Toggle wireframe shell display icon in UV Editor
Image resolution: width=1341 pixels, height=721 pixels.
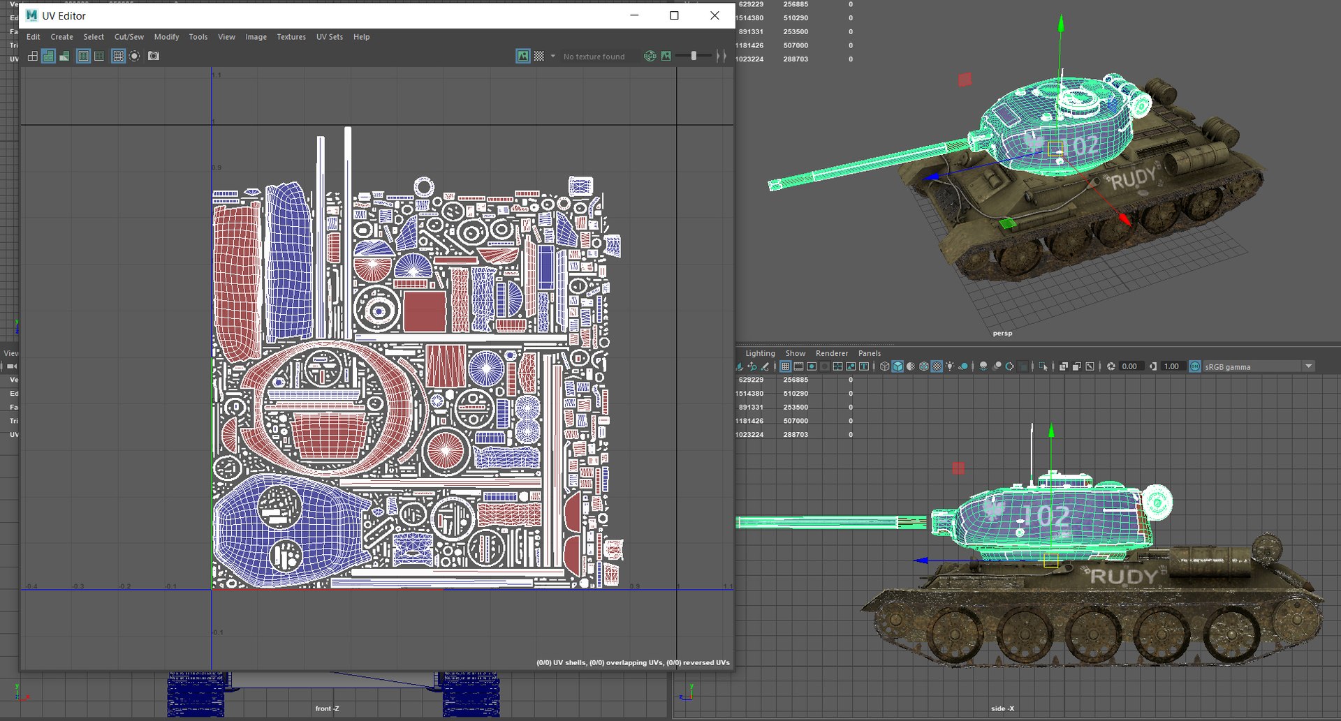pyautogui.click(x=32, y=56)
